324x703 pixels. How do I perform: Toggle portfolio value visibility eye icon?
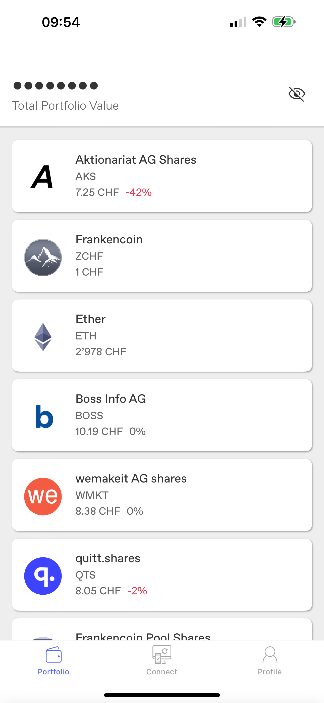click(297, 94)
